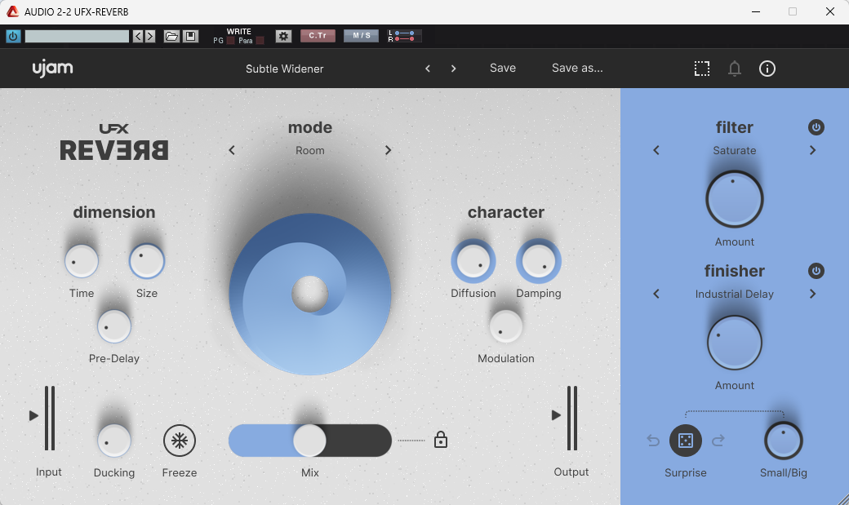
Task: Click the Size knob
Action: click(x=147, y=261)
